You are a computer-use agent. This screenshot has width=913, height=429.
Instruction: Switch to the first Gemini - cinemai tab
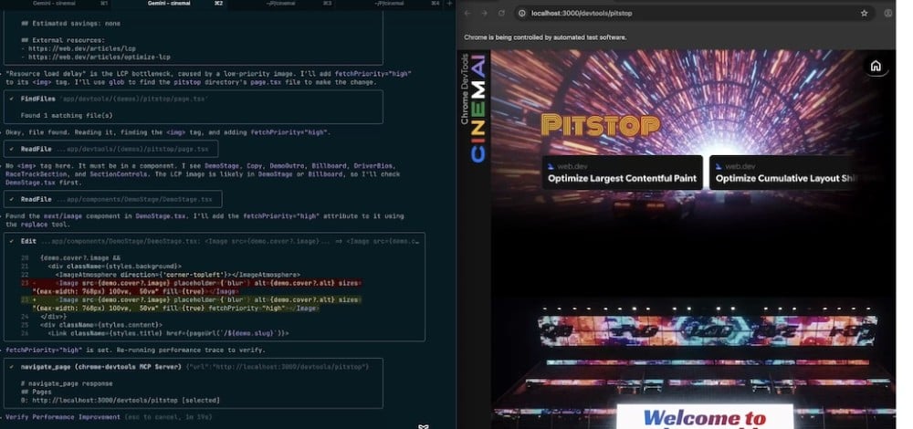click(55, 4)
